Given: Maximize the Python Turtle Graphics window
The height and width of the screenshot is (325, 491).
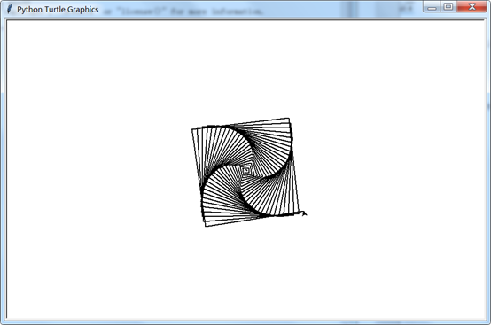Looking at the screenshot, I should tap(448, 6).
